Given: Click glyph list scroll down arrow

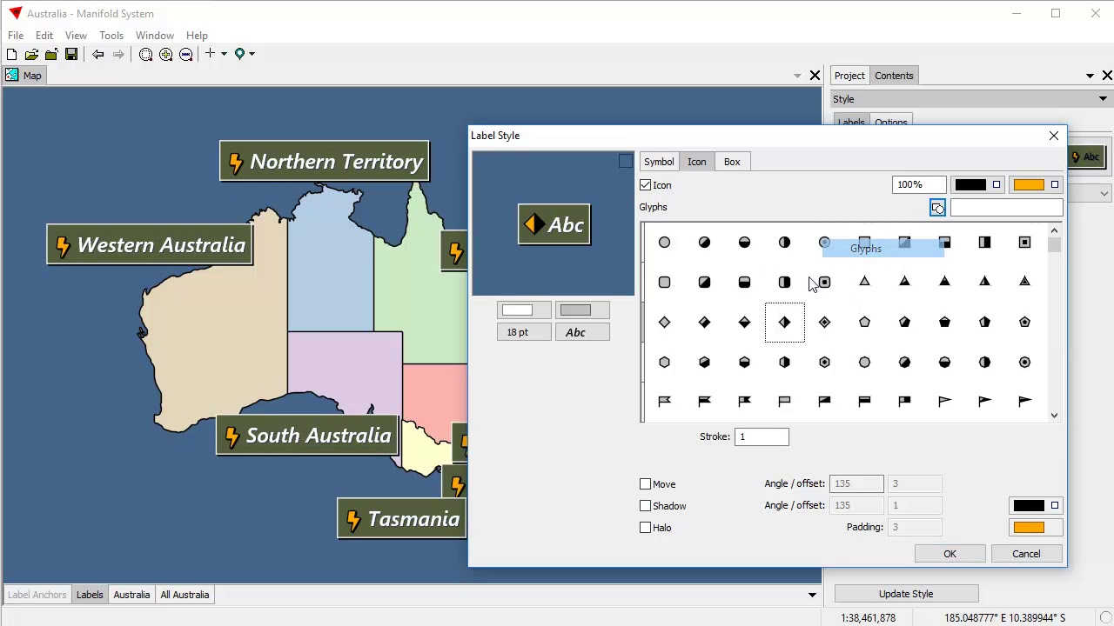Looking at the screenshot, I should pyautogui.click(x=1054, y=416).
